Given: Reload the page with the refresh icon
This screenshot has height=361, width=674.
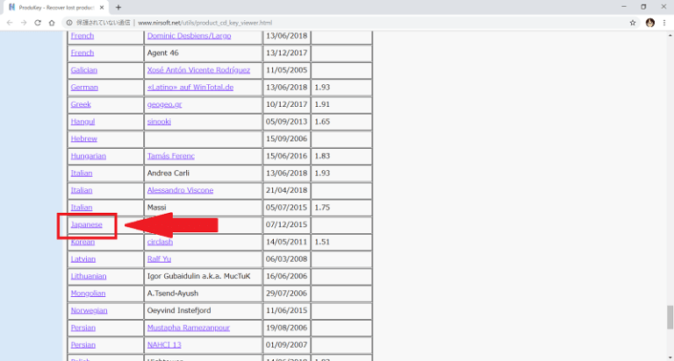Looking at the screenshot, I should click(39, 23).
